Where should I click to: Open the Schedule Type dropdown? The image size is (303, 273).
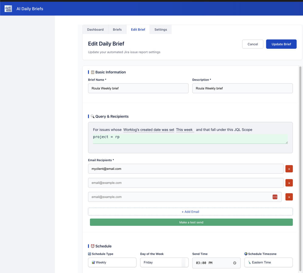click(x=112, y=262)
